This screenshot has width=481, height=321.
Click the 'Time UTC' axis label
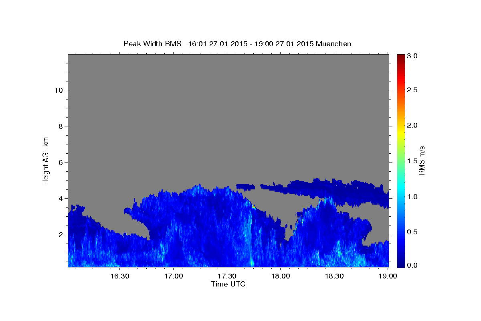(x=228, y=284)
